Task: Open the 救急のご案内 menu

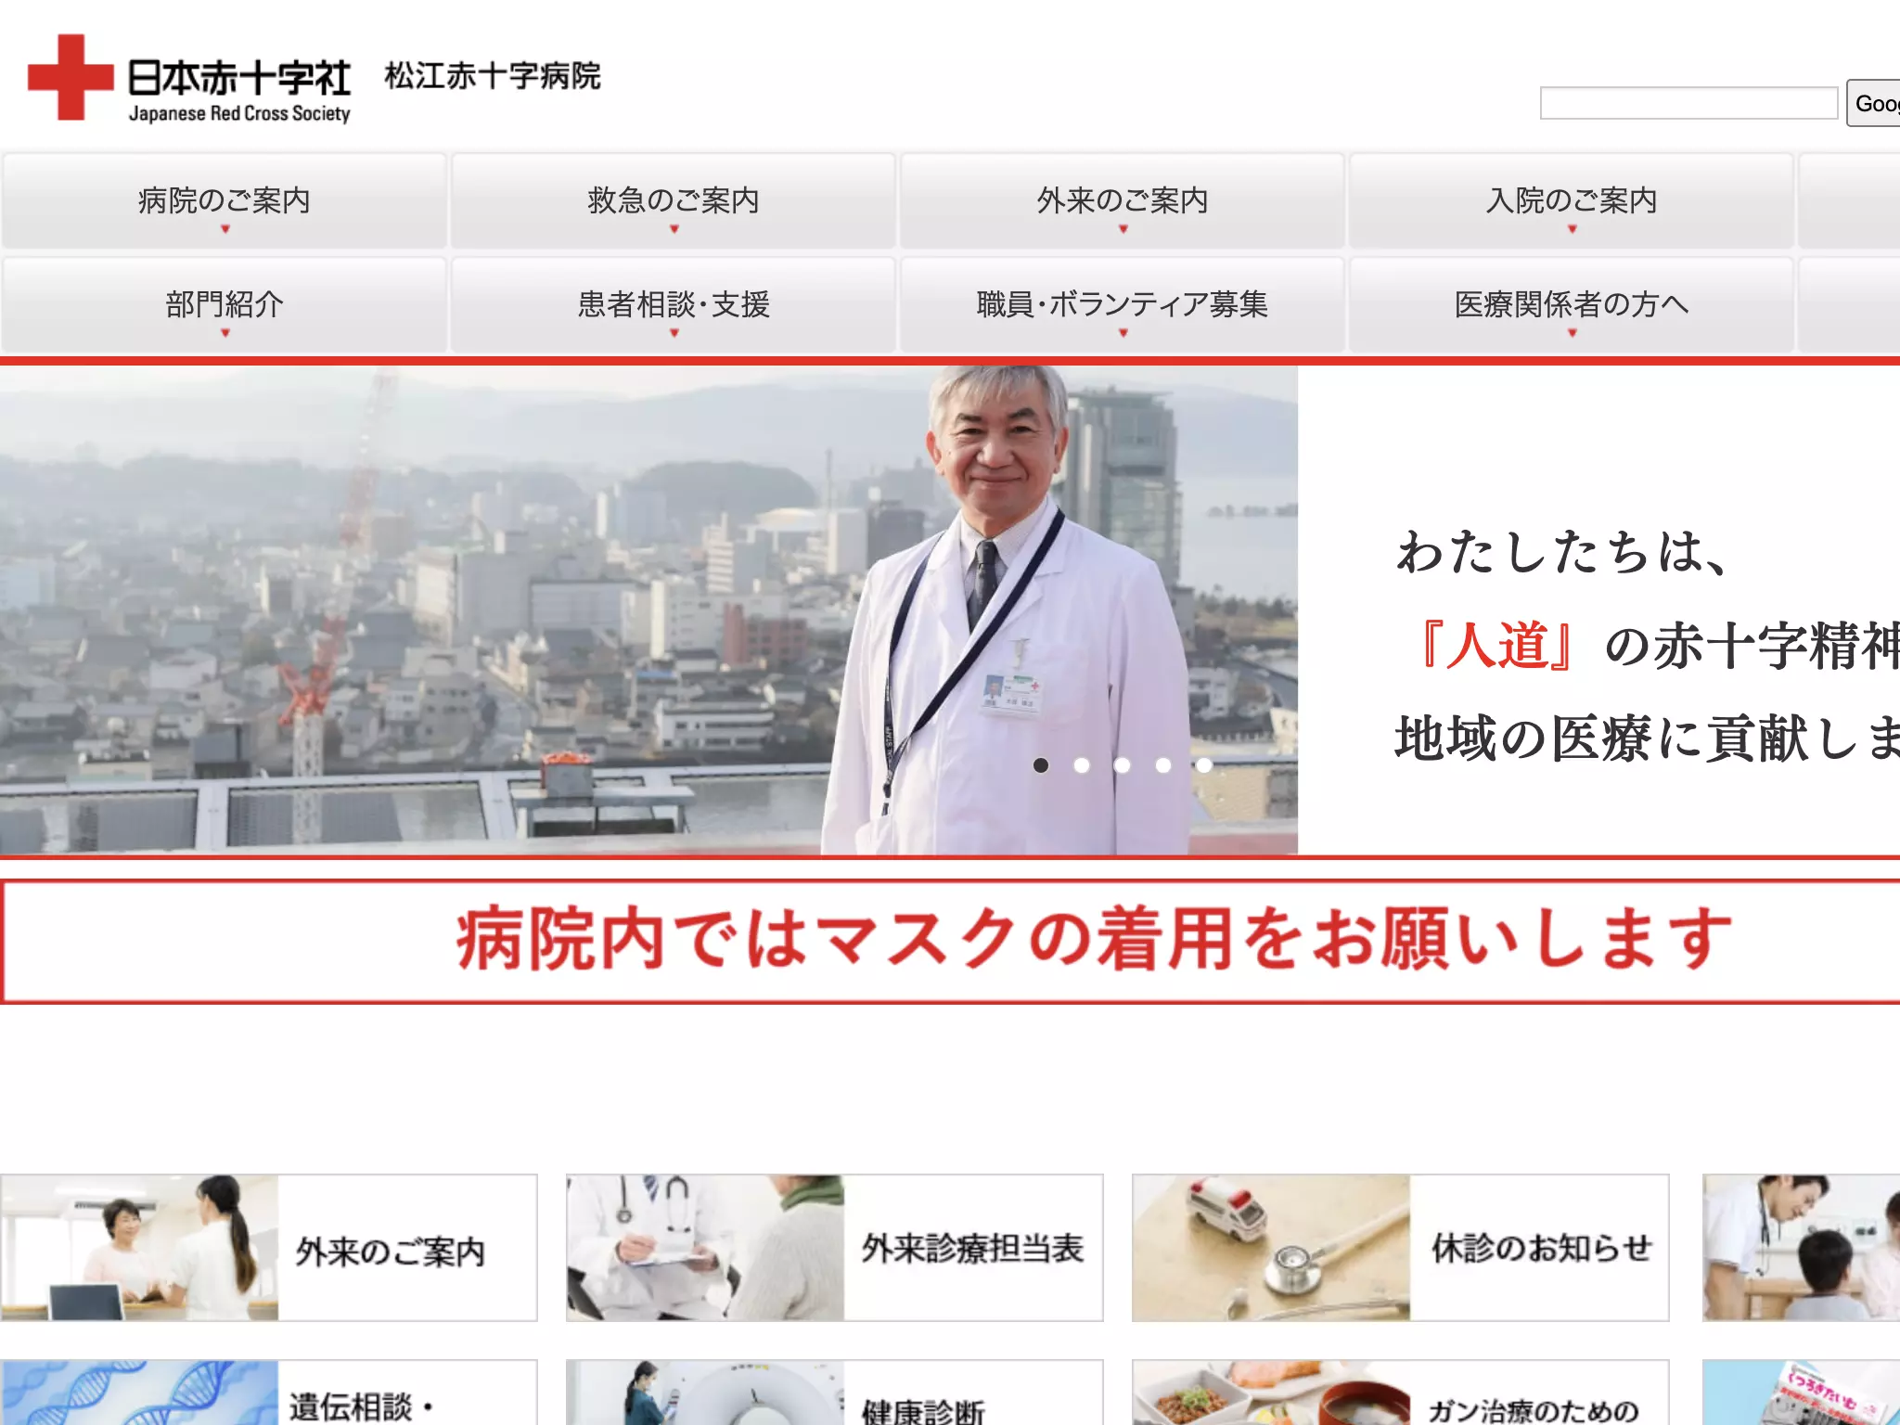Action: (674, 201)
